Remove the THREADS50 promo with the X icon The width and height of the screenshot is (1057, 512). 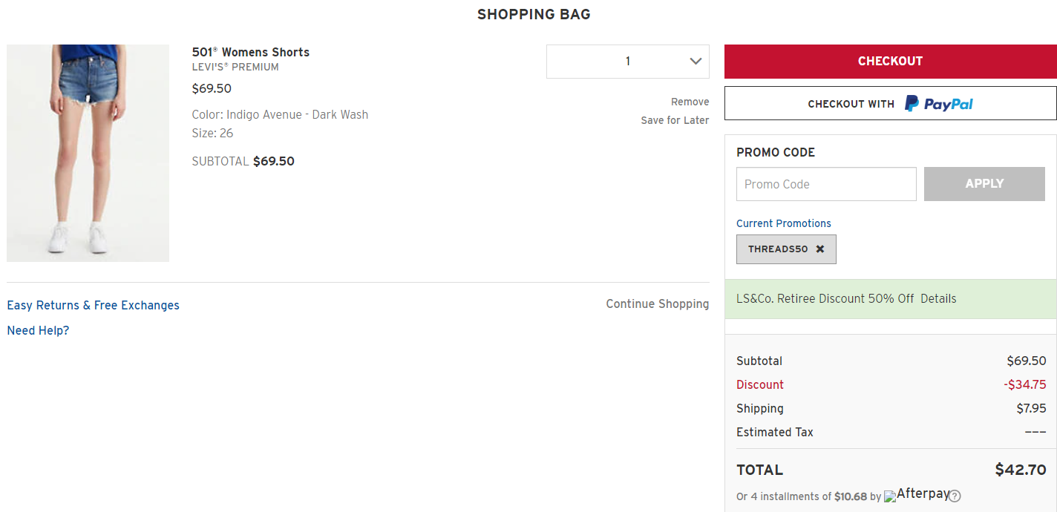point(820,249)
